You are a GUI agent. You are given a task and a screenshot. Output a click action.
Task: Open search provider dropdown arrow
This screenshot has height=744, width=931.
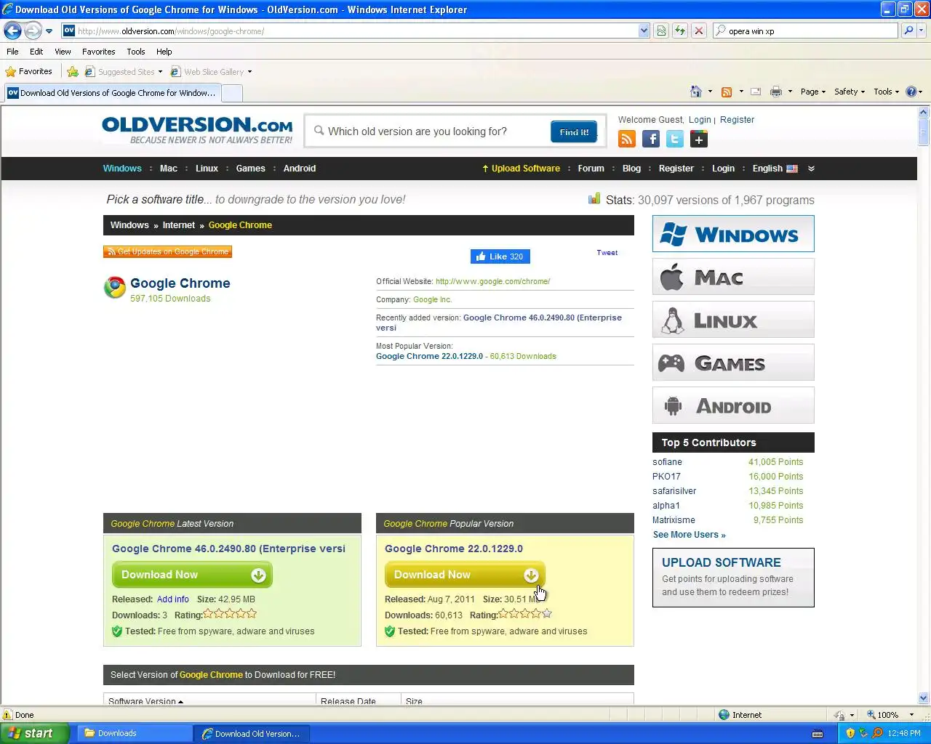(x=922, y=31)
